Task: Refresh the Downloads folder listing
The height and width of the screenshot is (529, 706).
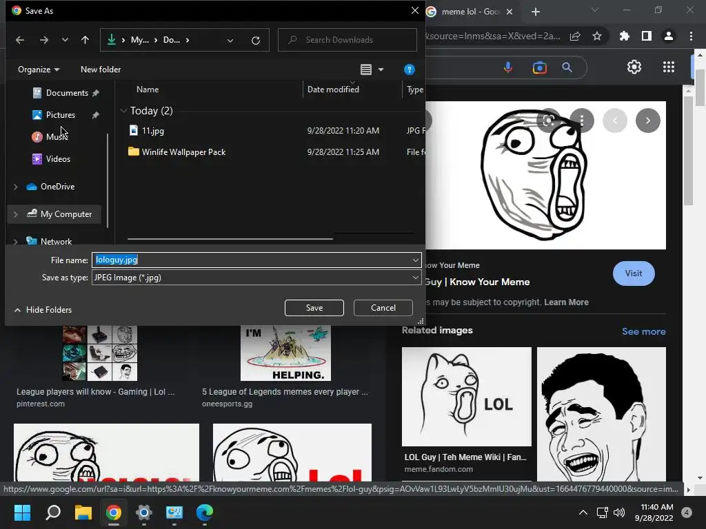Action: [x=256, y=41]
